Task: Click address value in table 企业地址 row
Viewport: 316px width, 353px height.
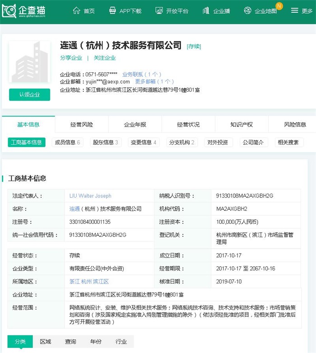Action: pyautogui.click(x=126, y=294)
